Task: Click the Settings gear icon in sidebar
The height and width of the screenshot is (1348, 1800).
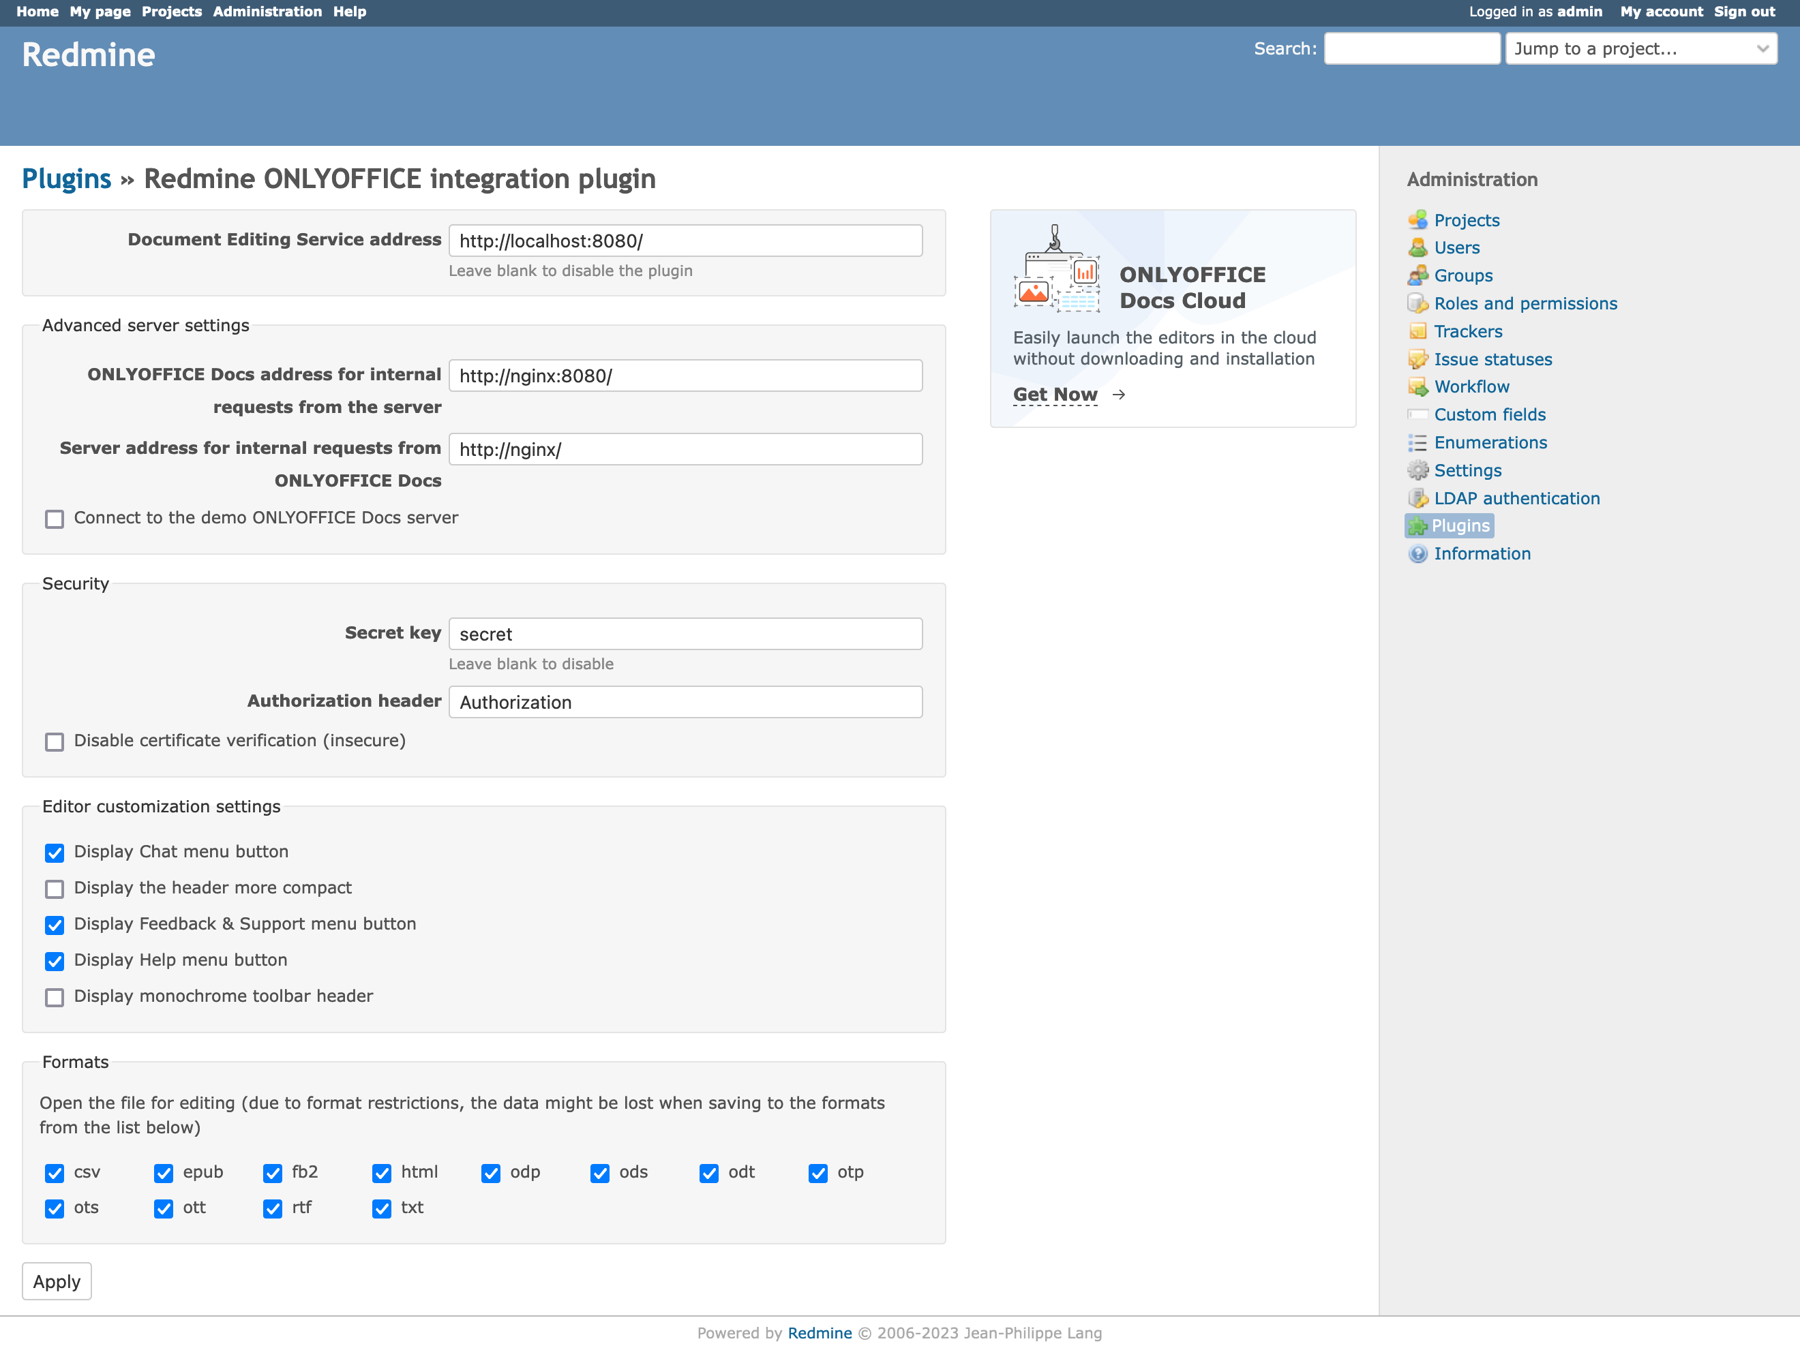Action: pos(1417,470)
